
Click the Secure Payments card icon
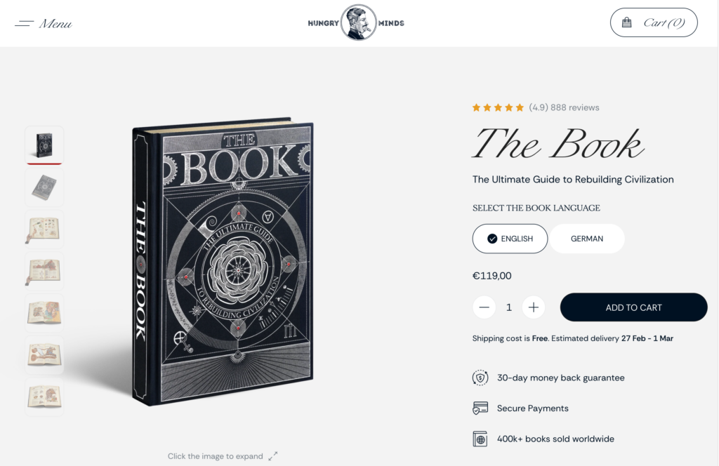pyautogui.click(x=480, y=408)
